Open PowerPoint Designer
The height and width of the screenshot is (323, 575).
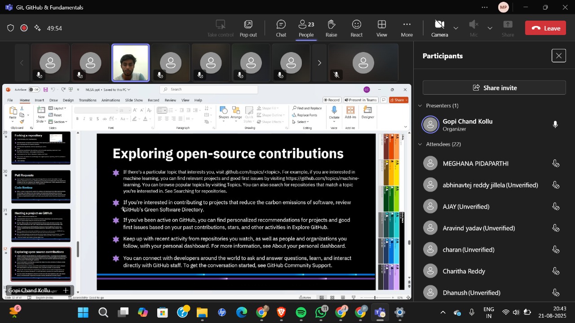coord(367,113)
